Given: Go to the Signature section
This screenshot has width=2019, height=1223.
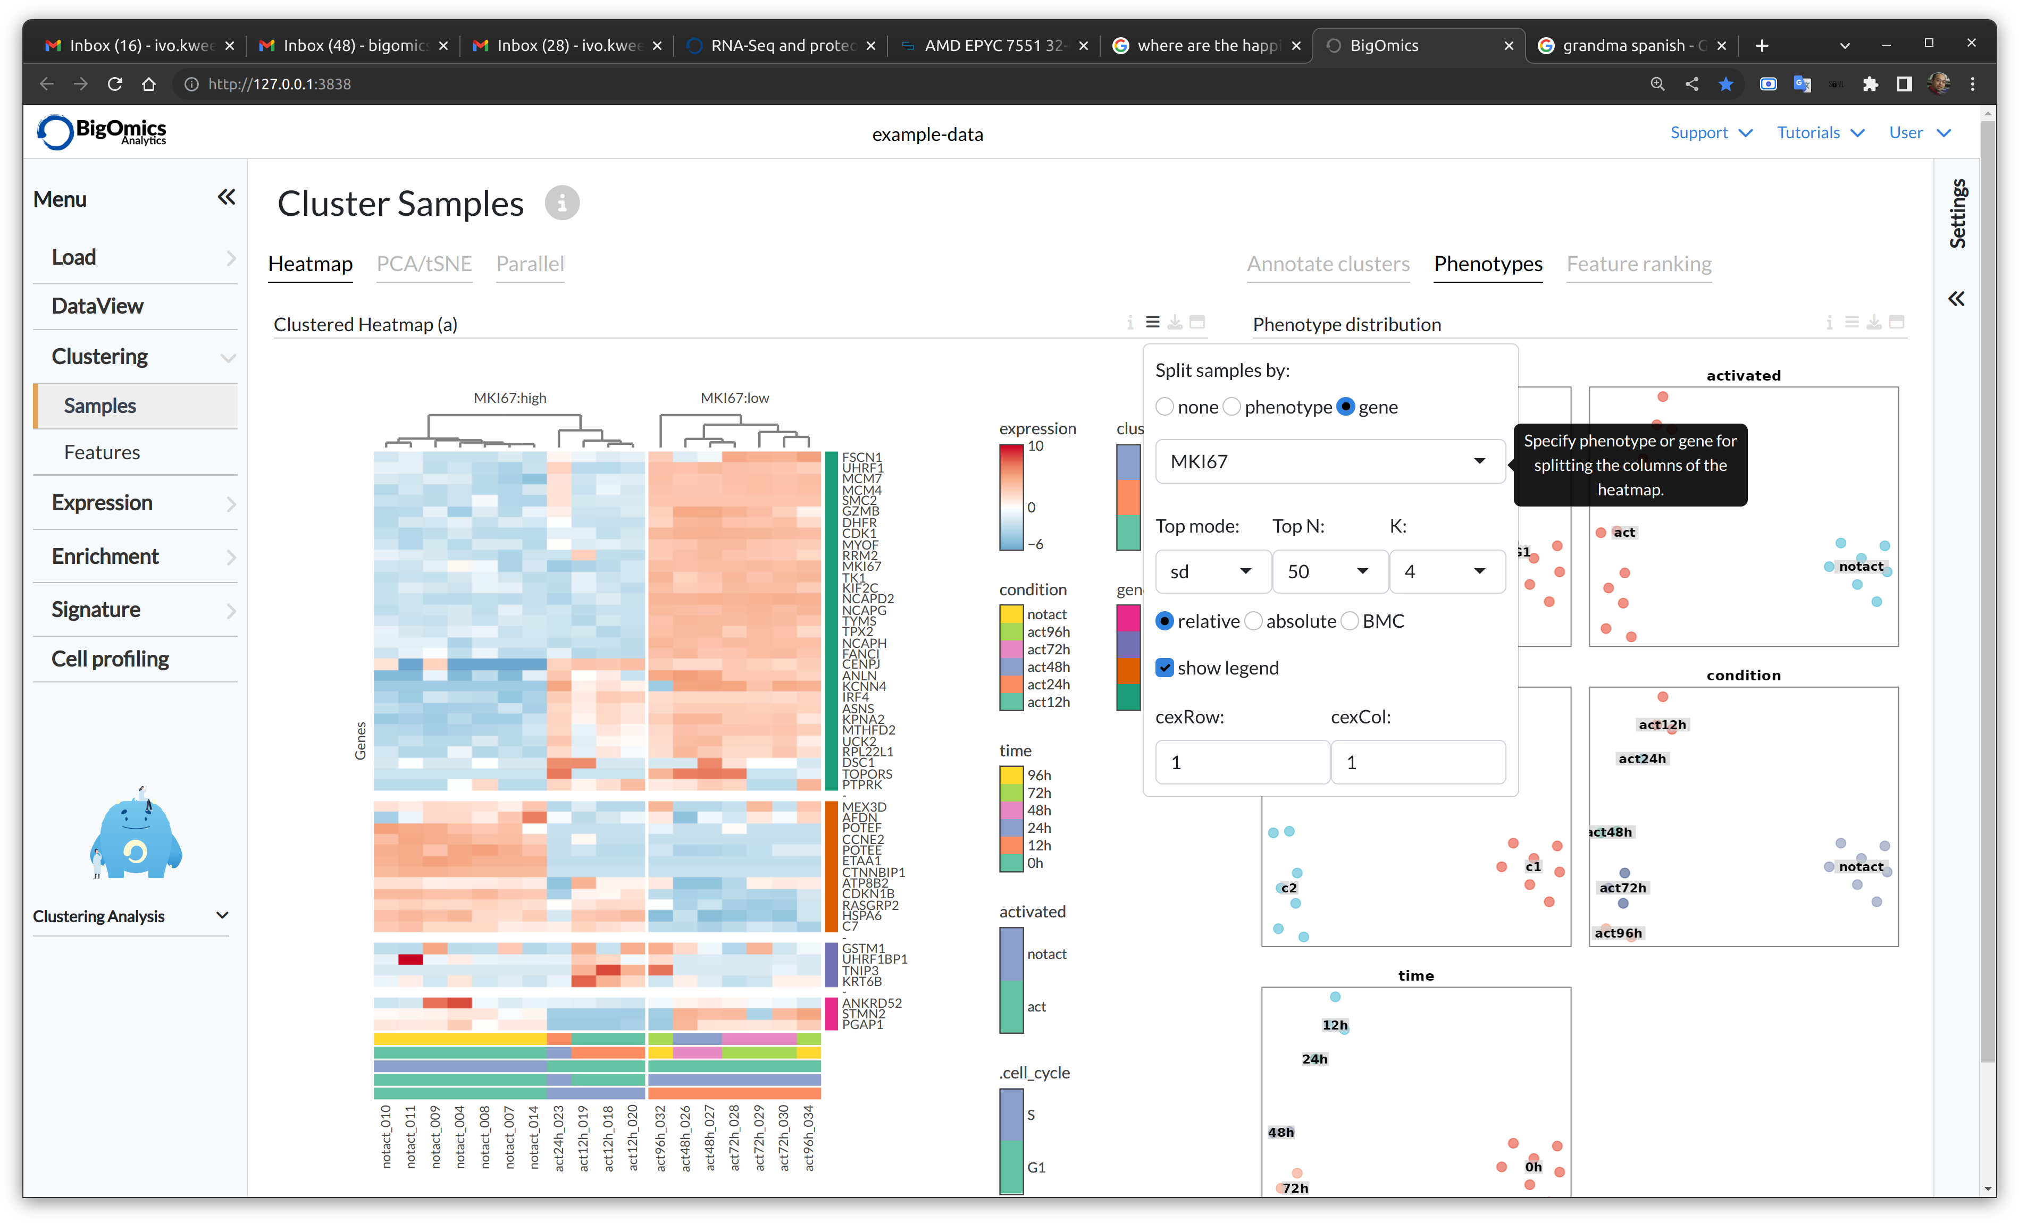Looking at the screenshot, I should [x=135, y=610].
